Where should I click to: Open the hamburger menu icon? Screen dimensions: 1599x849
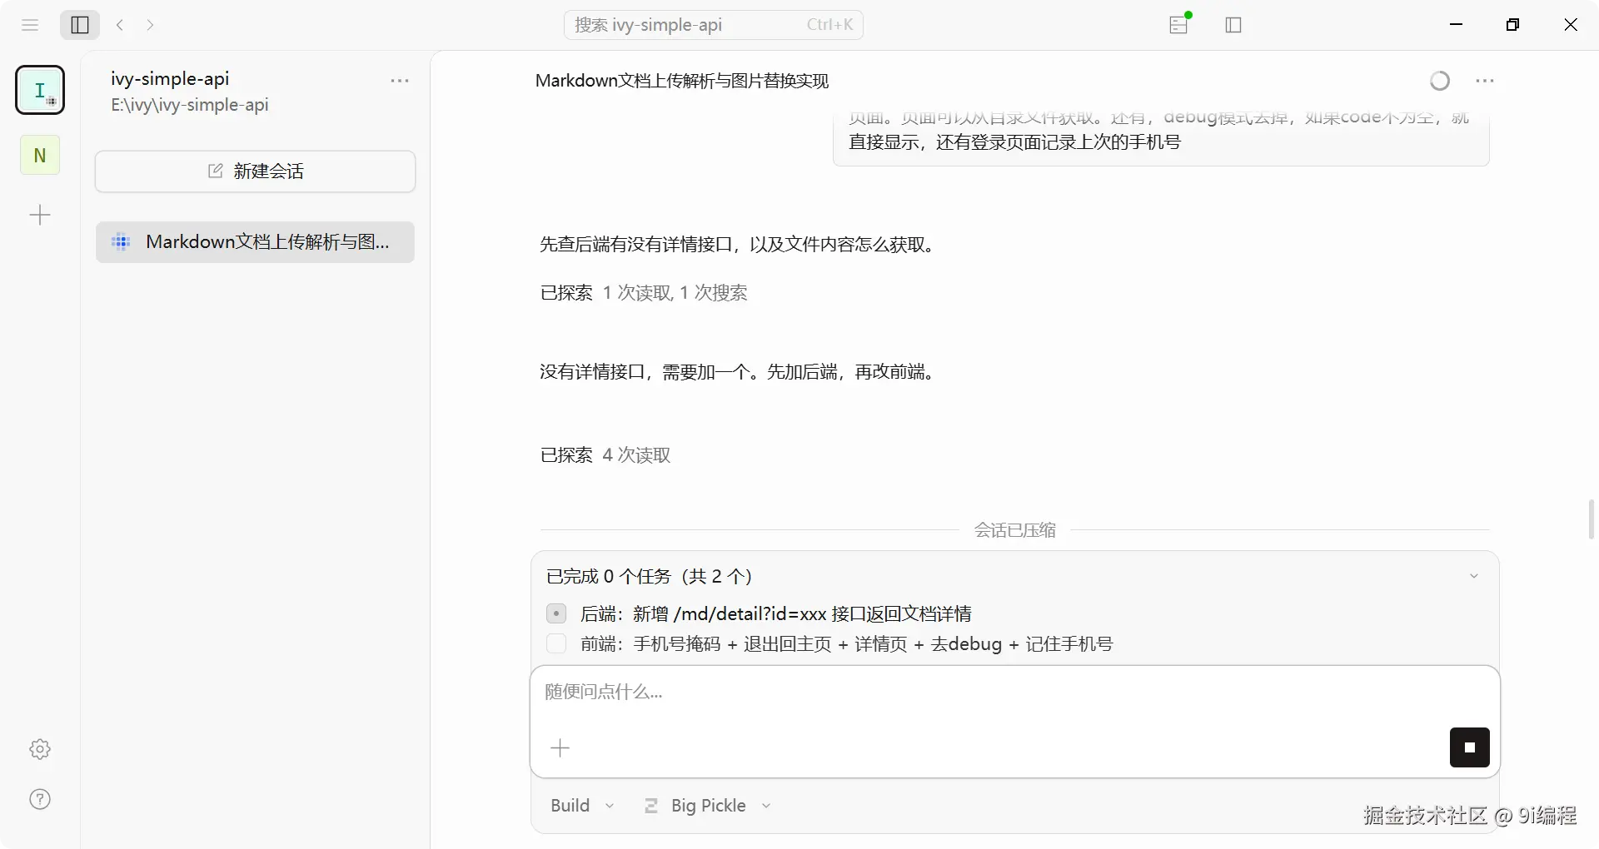click(x=30, y=25)
